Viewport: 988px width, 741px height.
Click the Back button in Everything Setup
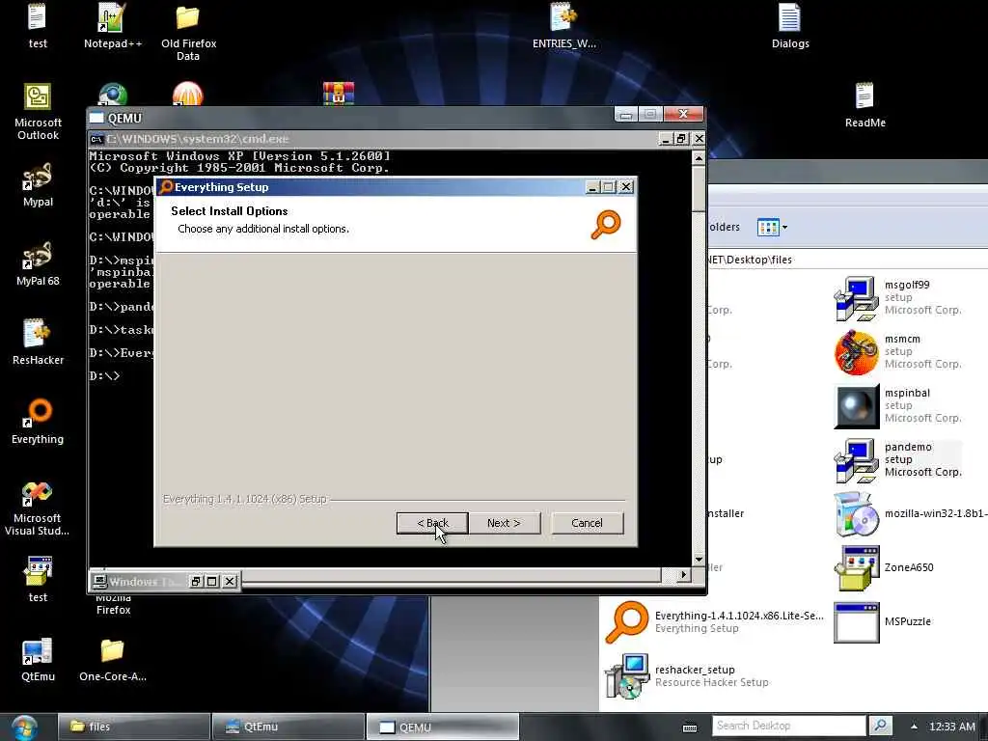point(432,523)
